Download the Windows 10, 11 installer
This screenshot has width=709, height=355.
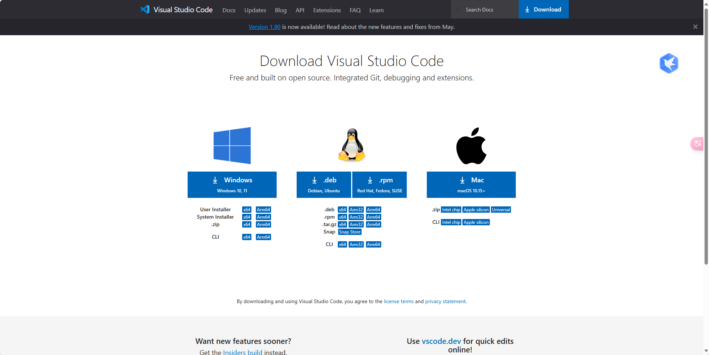(232, 185)
